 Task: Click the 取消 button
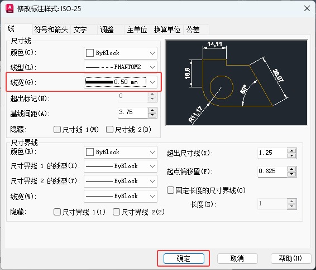click(237, 258)
